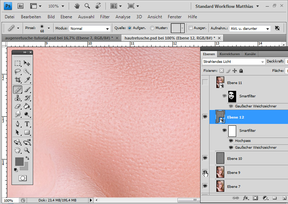This screenshot has height=204, width=288.
Task: Lock image pixels
Action: click(228, 71)
